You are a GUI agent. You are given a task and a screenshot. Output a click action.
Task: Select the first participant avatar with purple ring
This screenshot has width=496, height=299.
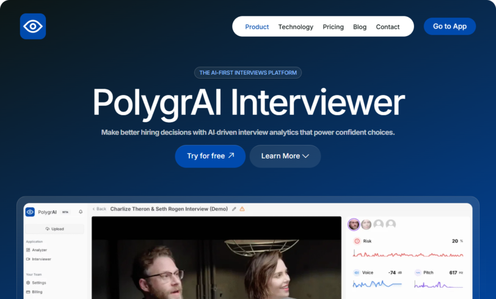(x=353, y=224)
